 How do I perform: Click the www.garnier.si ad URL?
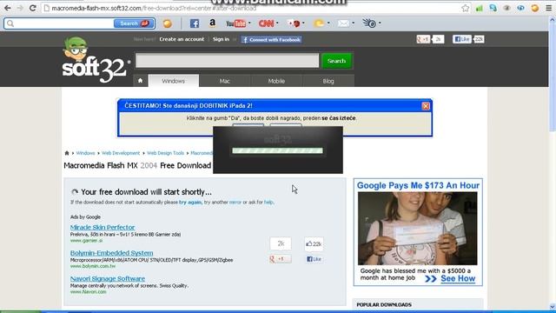point(87,241)
